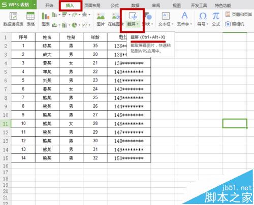Expand the column chart dropdown arrow

59,15
